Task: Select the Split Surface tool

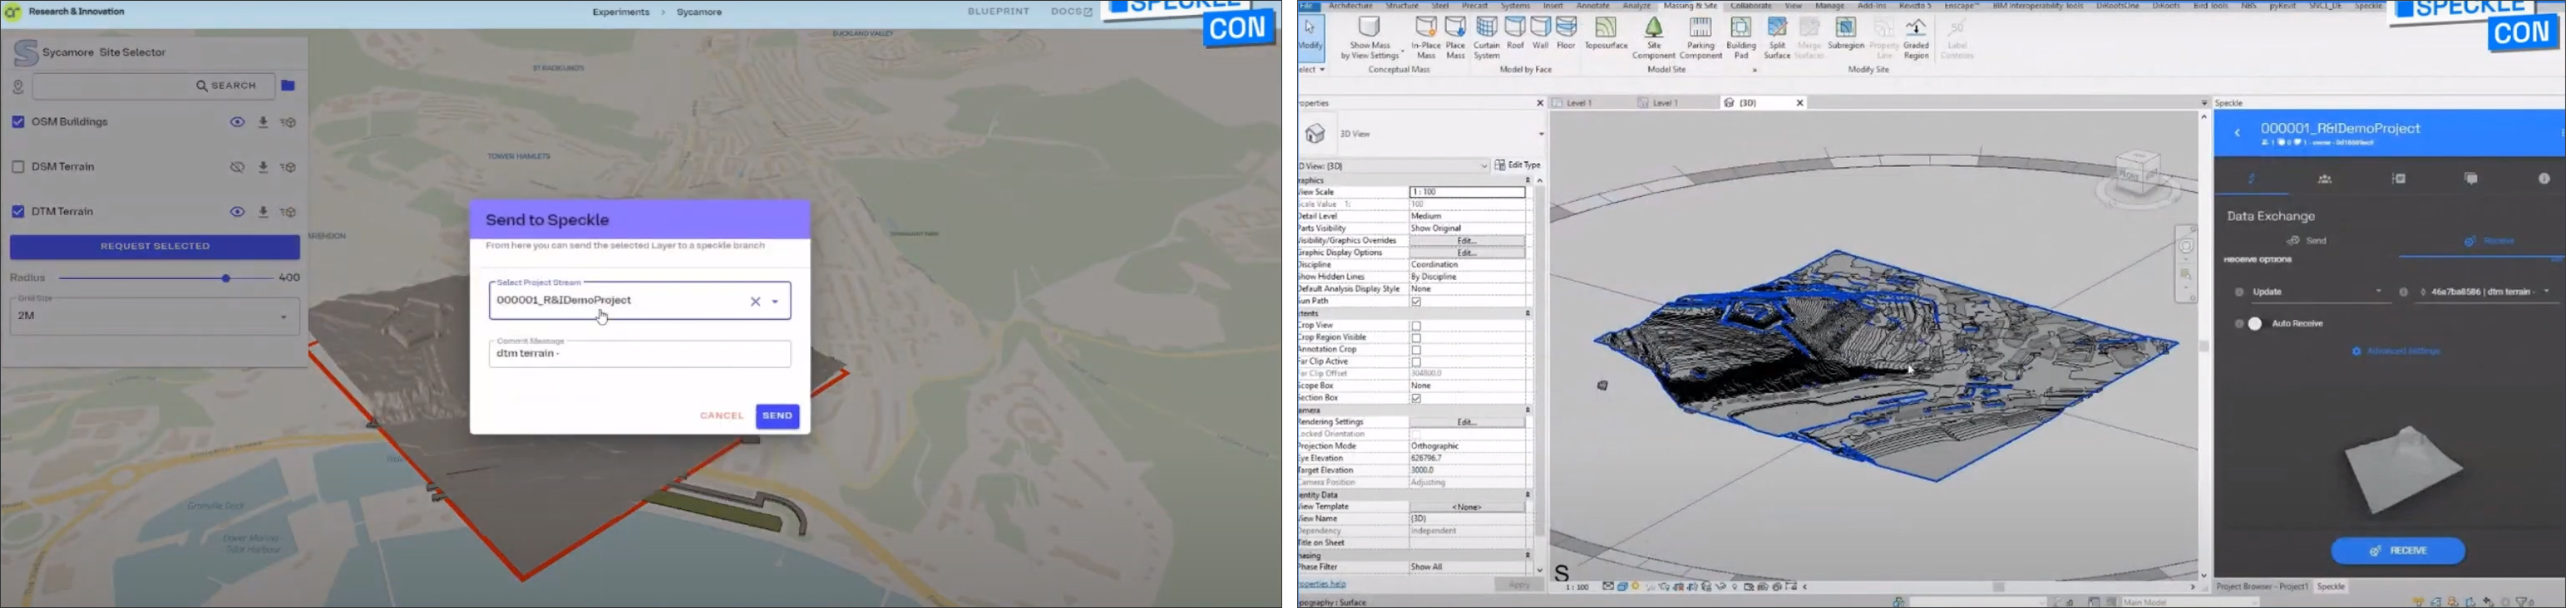Action: (1777, 38)
